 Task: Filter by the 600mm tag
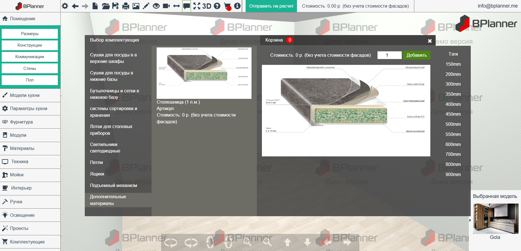click(453, 144)
